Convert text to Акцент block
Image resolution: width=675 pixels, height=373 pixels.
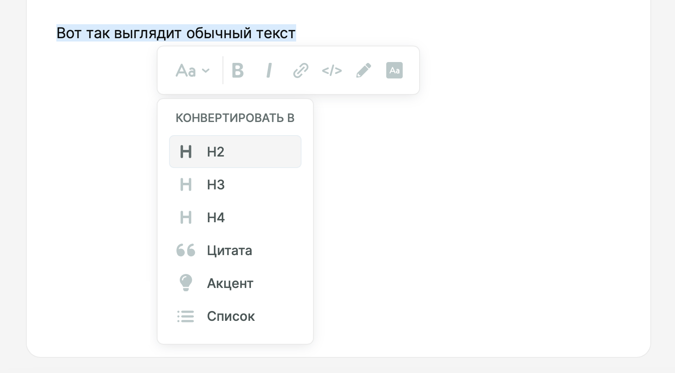(235, 283)
